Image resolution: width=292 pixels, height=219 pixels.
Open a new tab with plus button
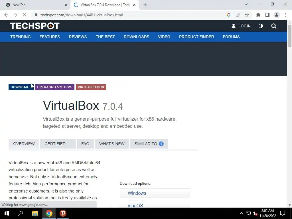pos(145,5)
